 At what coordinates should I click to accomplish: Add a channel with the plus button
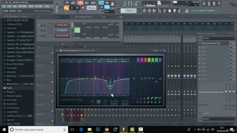coord(62,44)
